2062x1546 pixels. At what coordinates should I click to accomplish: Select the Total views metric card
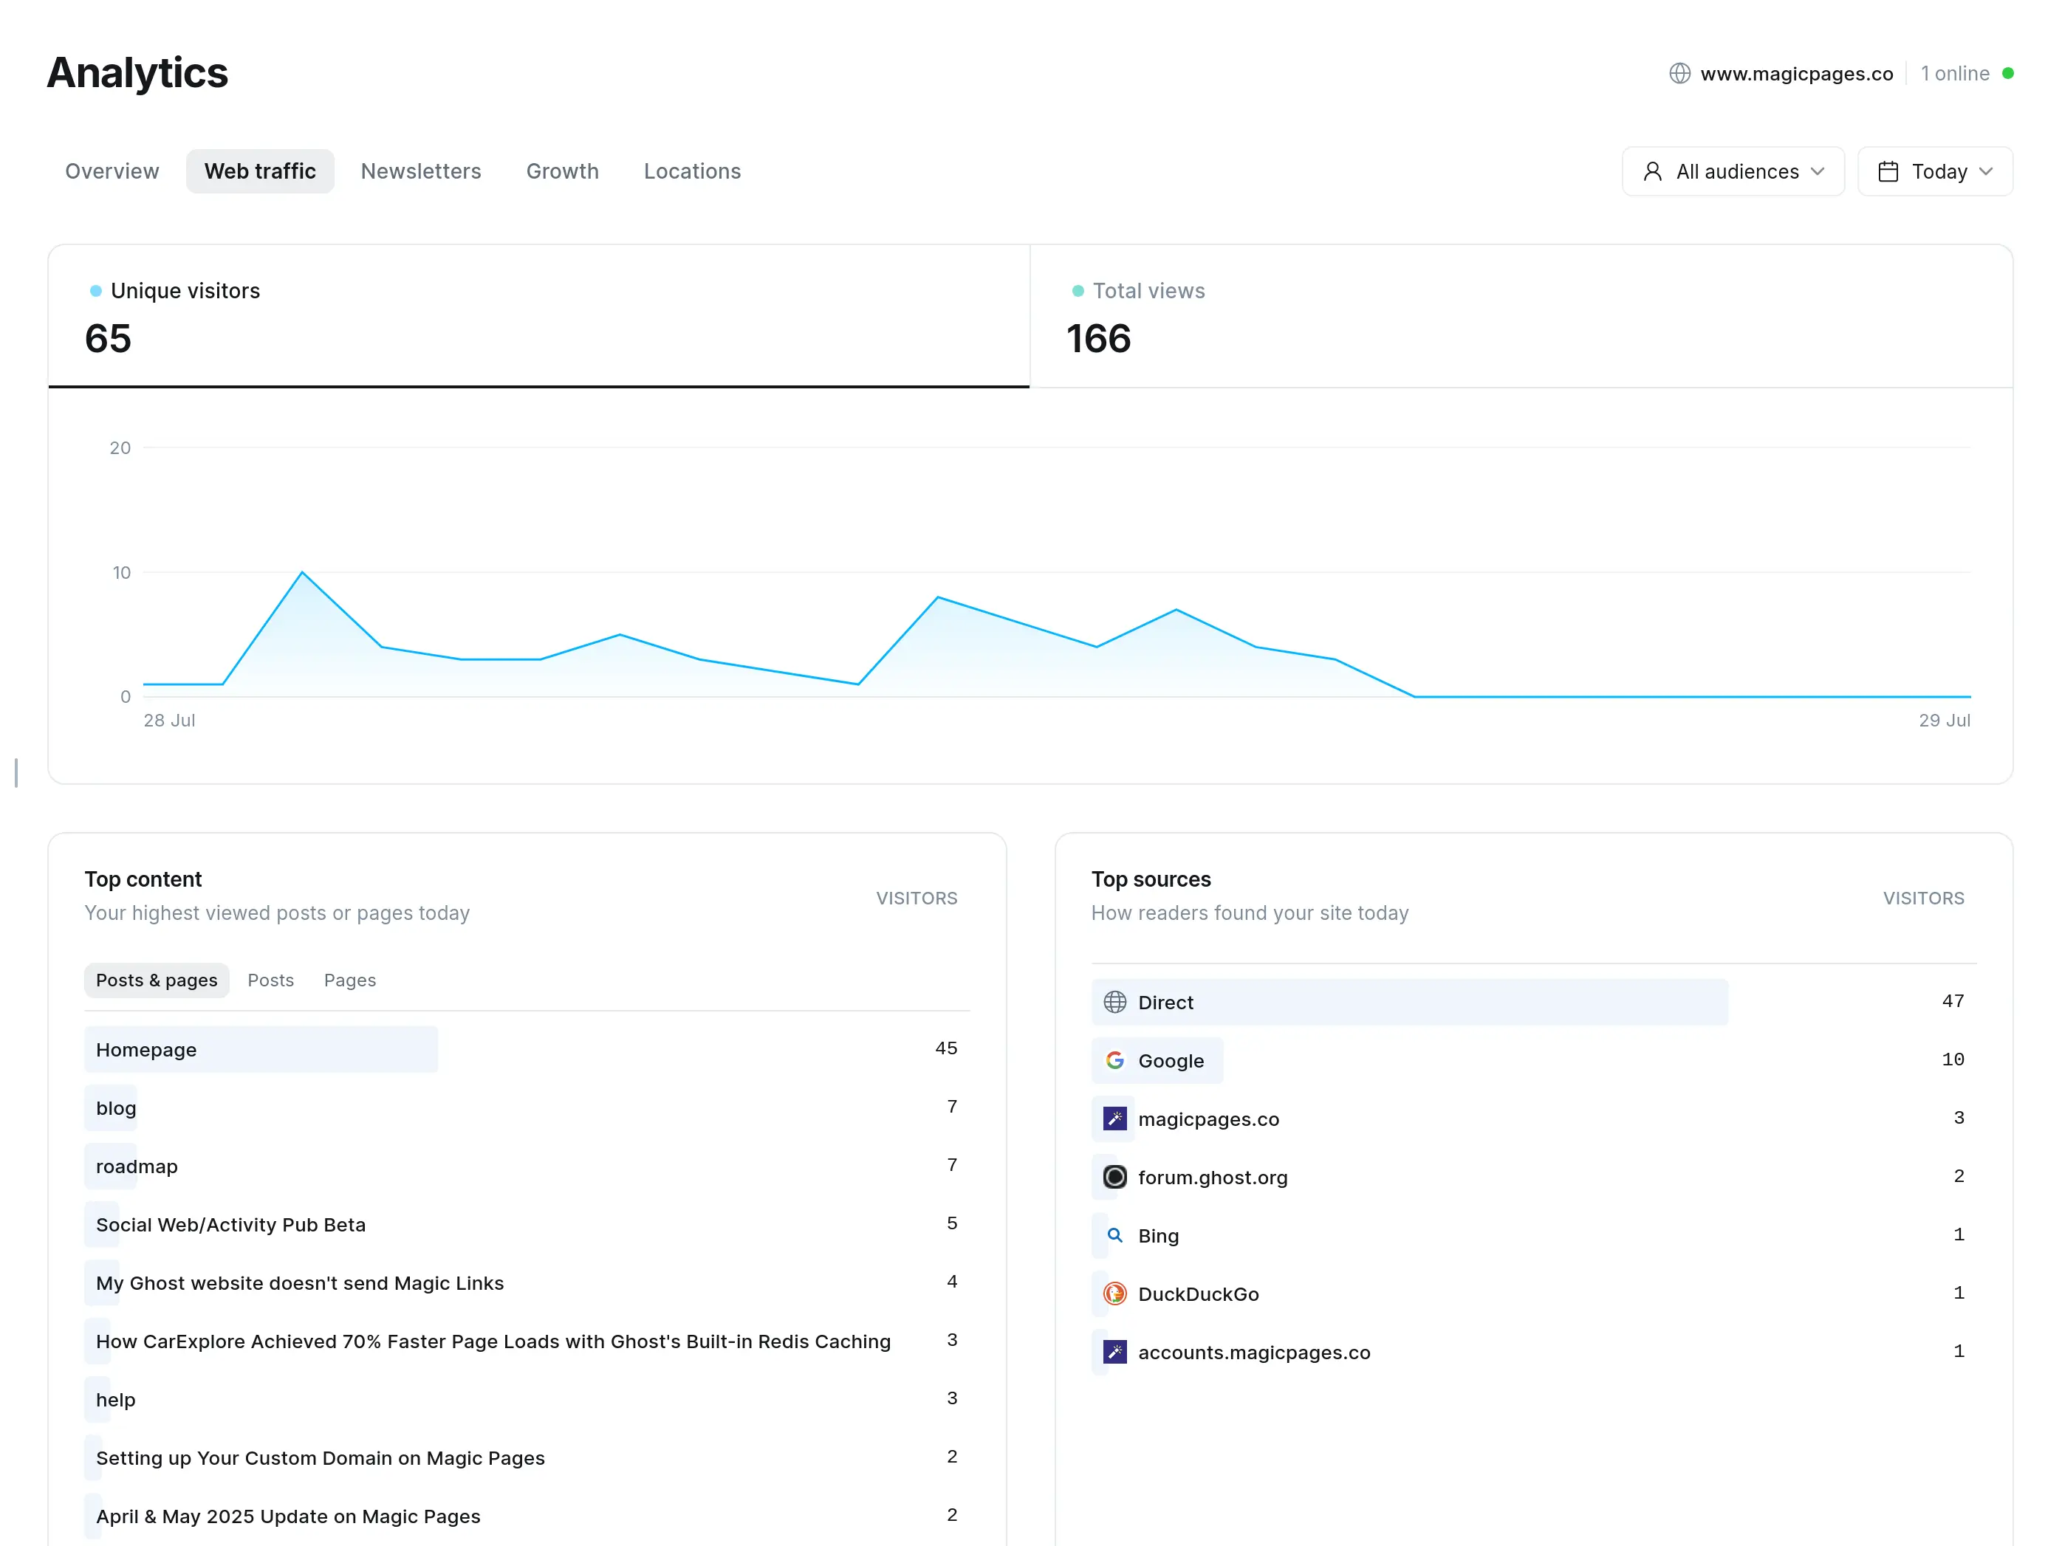coord(1519,317)
